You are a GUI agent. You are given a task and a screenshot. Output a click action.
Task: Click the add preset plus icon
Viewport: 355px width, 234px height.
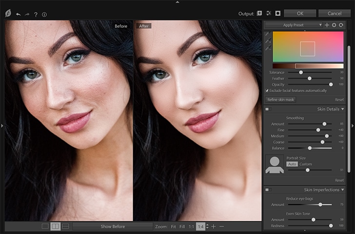coord(327,25)
